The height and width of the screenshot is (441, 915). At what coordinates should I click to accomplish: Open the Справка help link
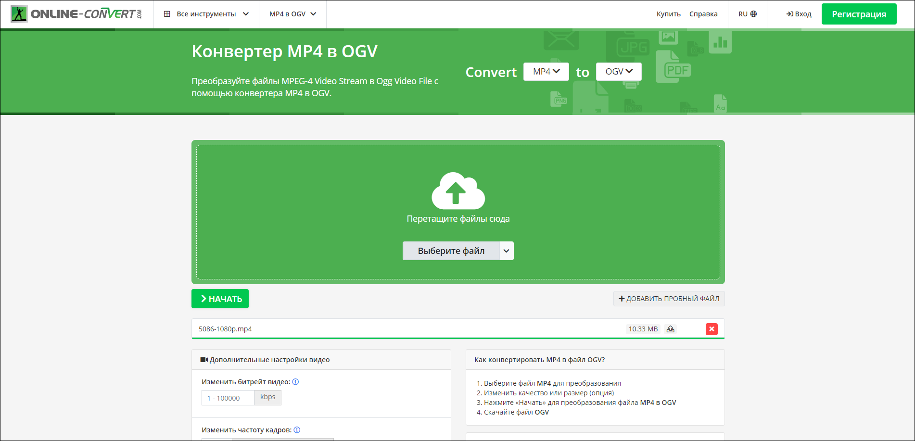(x=703, y=14)
